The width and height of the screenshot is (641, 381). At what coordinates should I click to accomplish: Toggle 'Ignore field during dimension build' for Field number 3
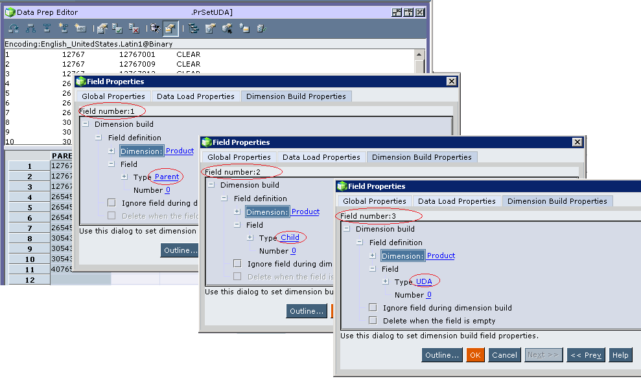373,307
